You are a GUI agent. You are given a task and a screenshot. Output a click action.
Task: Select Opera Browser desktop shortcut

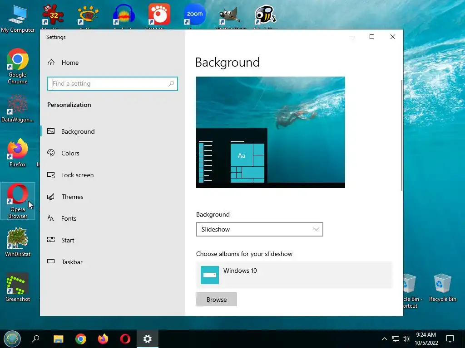tap(18, 201)
